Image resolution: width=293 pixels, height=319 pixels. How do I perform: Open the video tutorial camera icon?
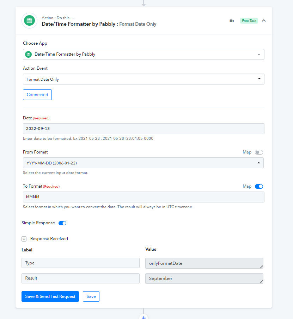point(232,21)
